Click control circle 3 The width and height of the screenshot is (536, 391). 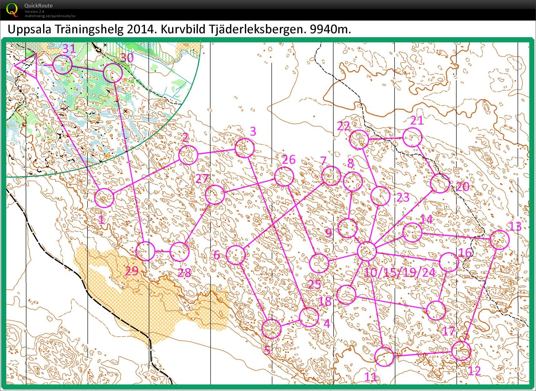click(244, 148)
